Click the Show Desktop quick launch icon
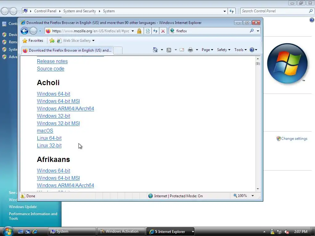The width and height of the screenshot is (315, 236). tap(21, 231)
